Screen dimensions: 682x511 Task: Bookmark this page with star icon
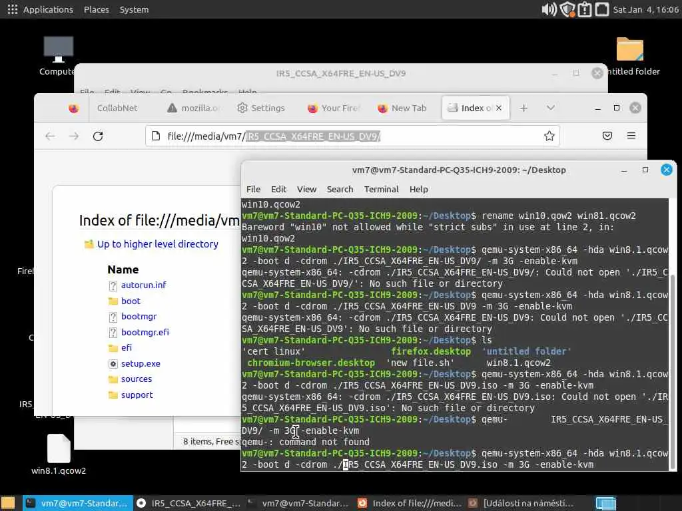[549, 136]
